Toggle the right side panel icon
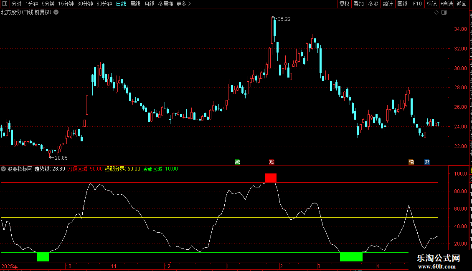This screenshot has height=271, width=472. tap(444, 13)
